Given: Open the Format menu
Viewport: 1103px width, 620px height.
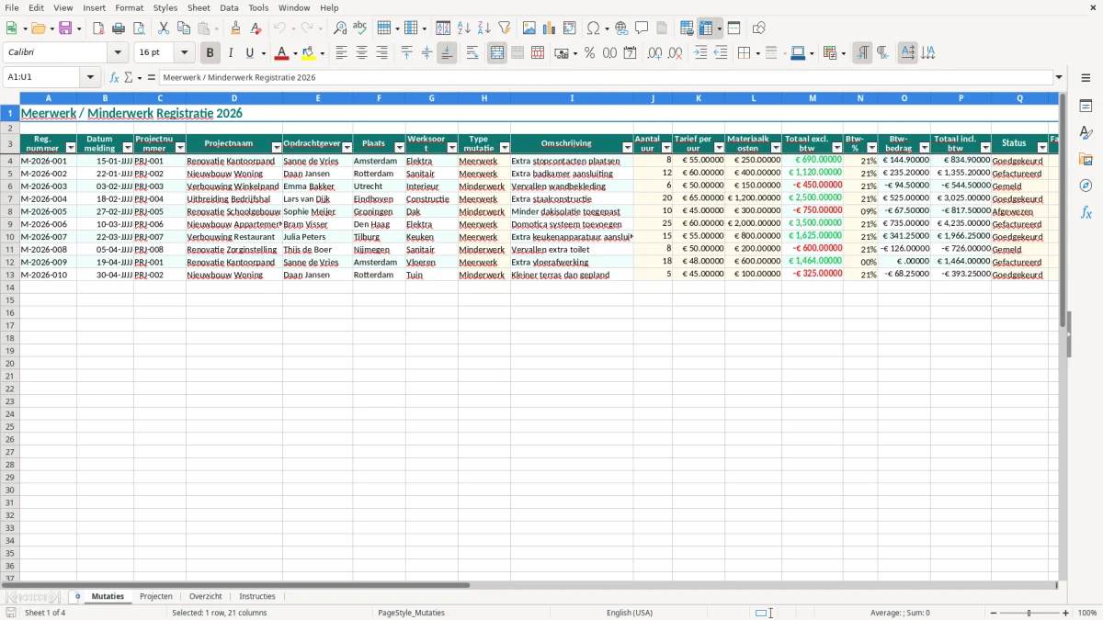Looking at the screenshot, I should point(129,7).
